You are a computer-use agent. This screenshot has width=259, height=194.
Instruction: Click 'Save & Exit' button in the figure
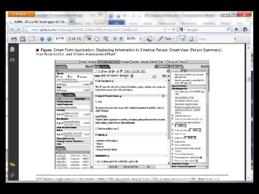[x=113, y=167]
